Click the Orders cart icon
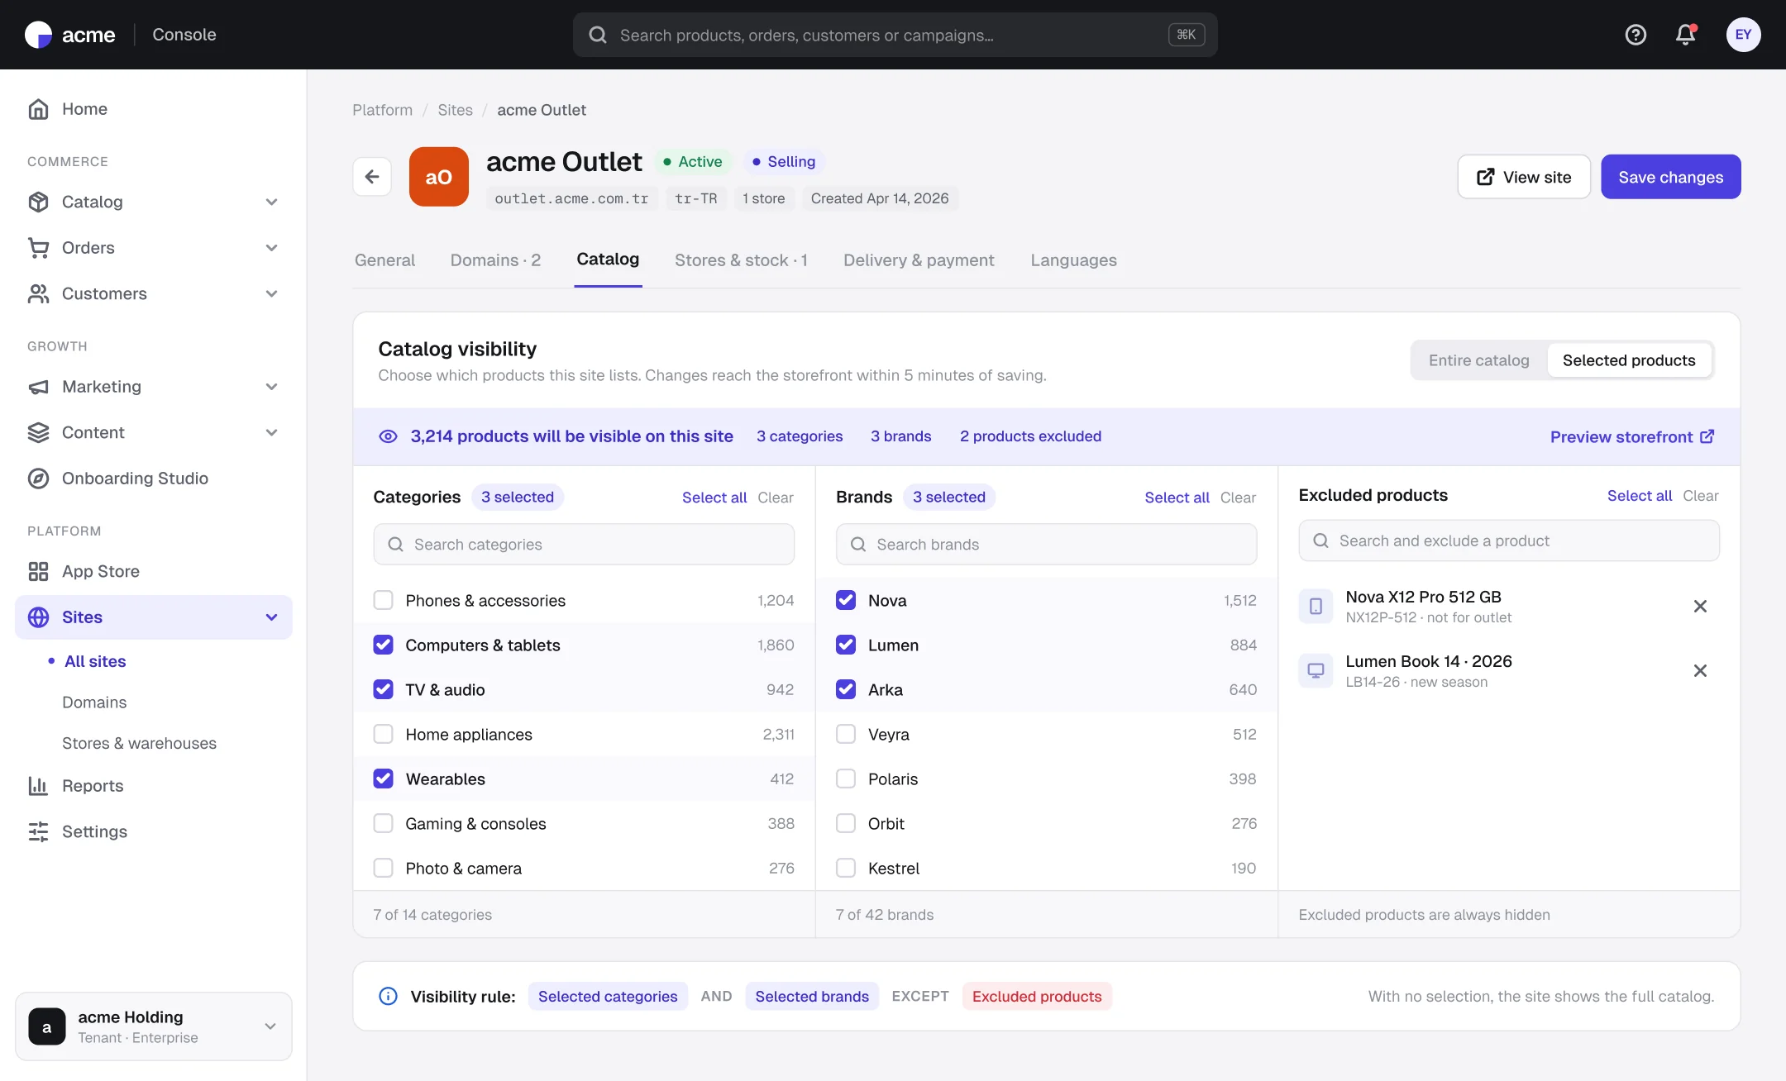The image size is (1786, 1081). click(x=38, y=248)
